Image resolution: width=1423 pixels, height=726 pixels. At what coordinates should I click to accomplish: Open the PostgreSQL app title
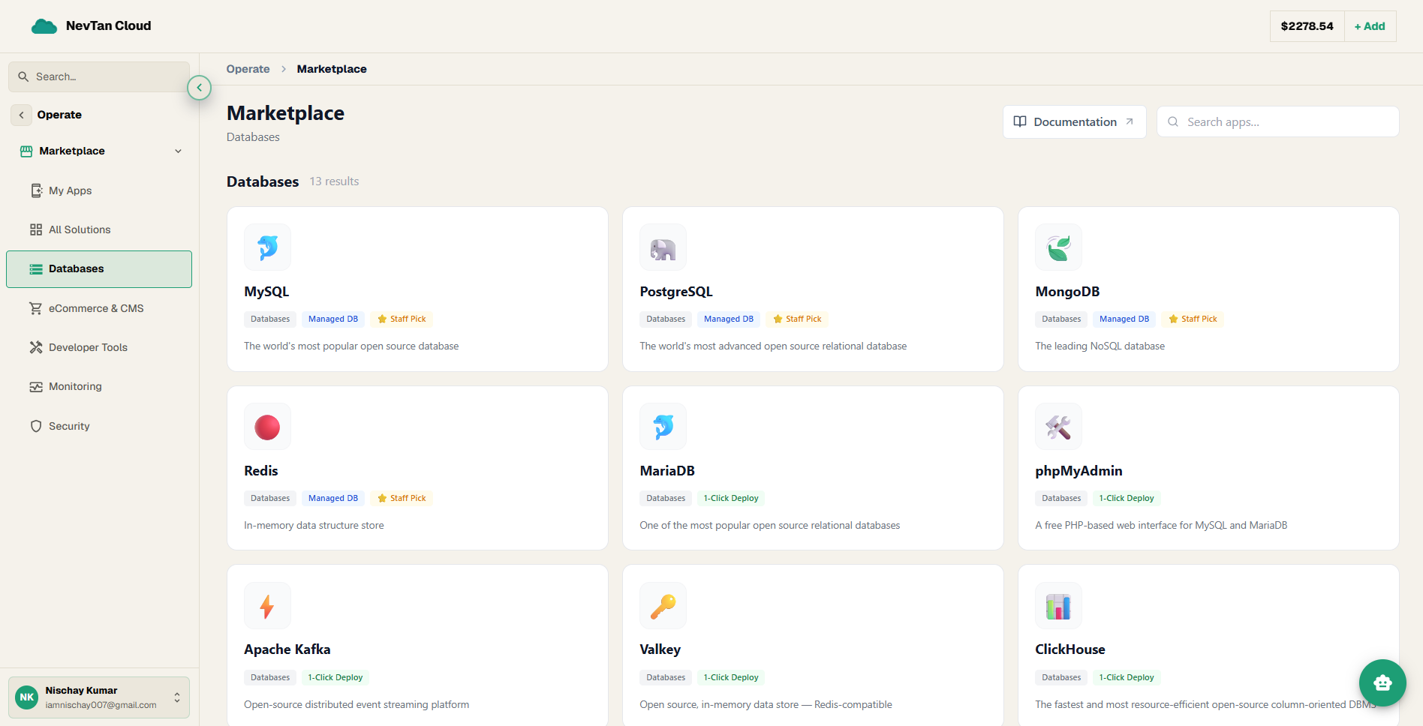676,292
